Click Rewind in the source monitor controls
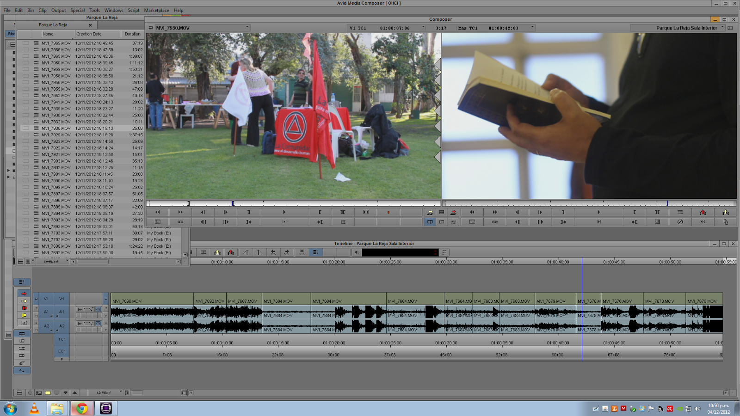The height and width of the screenshot is (416, 740). [x=158, y=212]
